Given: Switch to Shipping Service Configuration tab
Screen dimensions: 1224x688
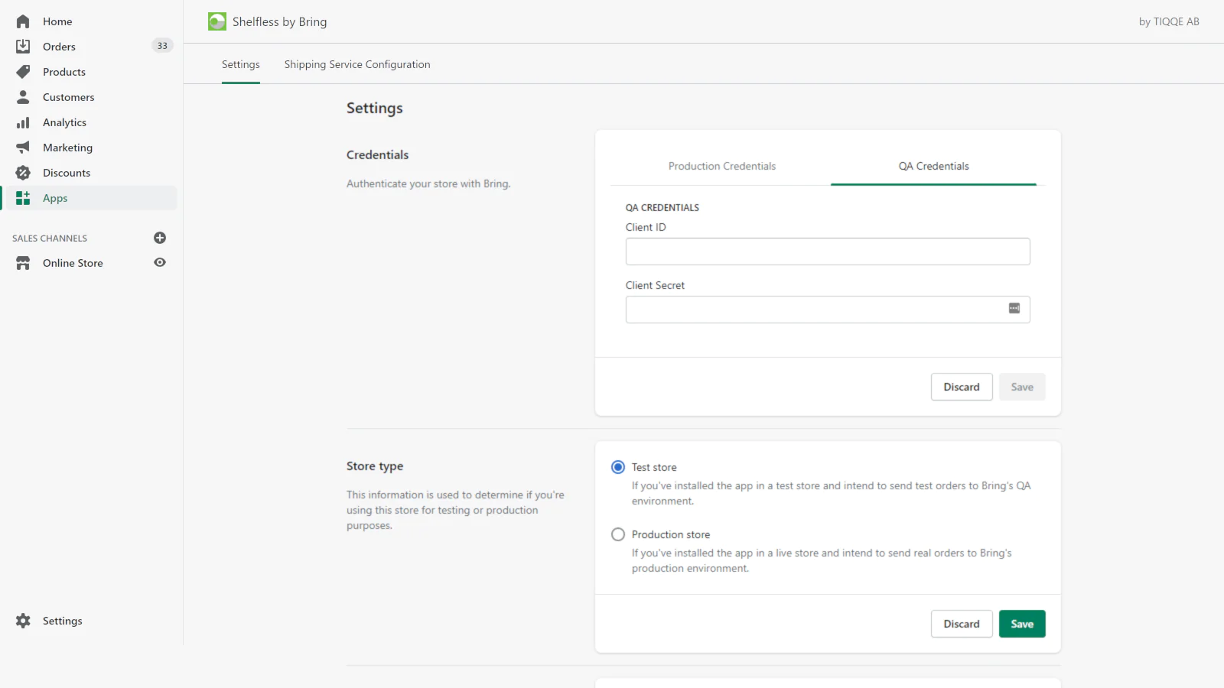Looking at the screenshot, I should tap(357, 64).
